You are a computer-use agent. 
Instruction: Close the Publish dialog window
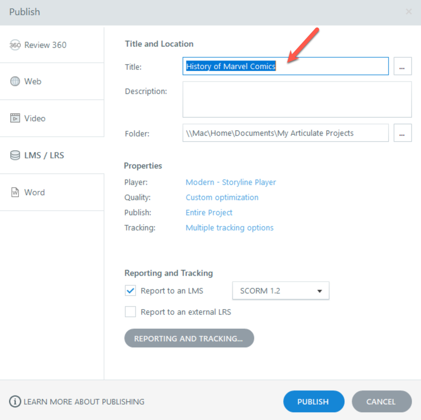coord(408,12)
